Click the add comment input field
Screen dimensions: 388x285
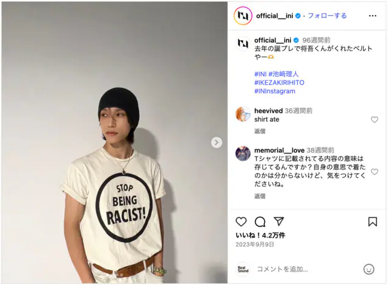[x=308, y=269]
